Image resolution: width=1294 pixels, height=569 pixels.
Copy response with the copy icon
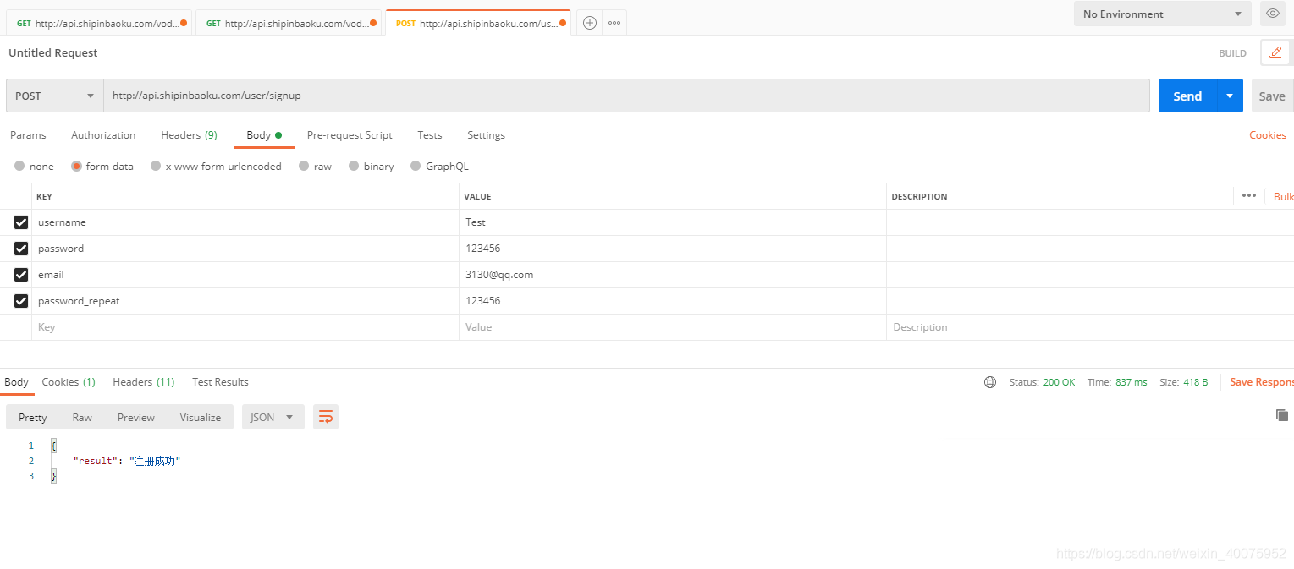1282,414
